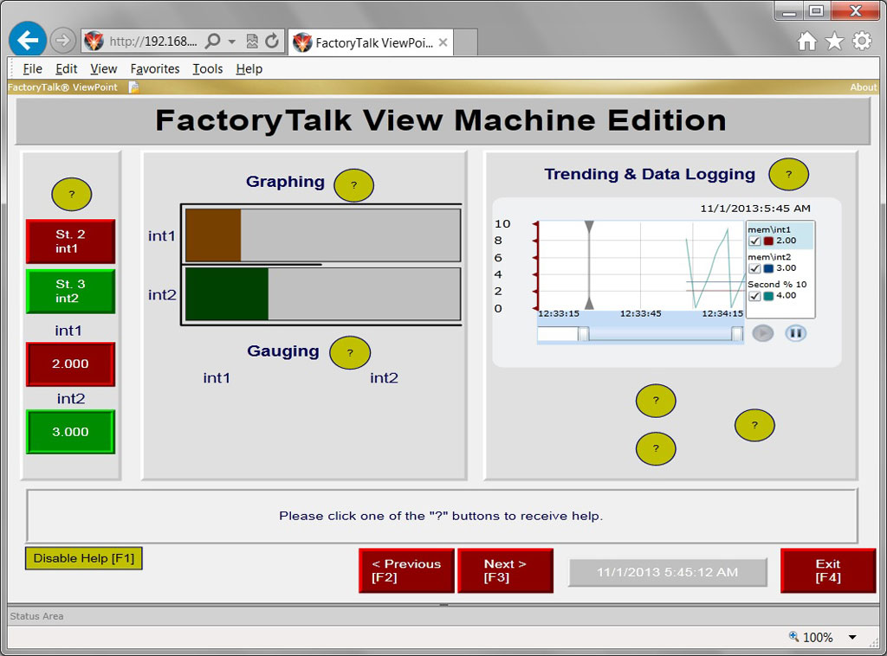Viewport: 887px width, 656px height.
Task: Click the dark red mem\int1 color swatch
Action: click(768, 241)
